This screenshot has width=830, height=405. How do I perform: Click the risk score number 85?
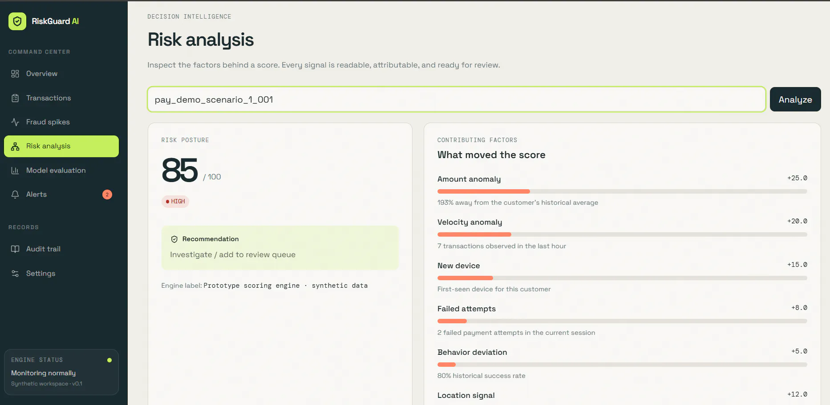click(180, 170)
